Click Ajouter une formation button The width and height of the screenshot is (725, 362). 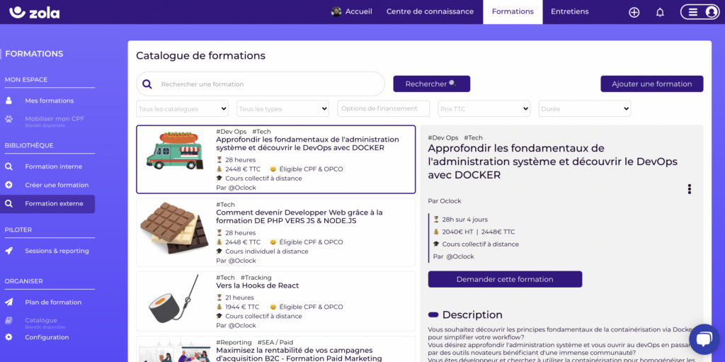click(x=652, y=84)
